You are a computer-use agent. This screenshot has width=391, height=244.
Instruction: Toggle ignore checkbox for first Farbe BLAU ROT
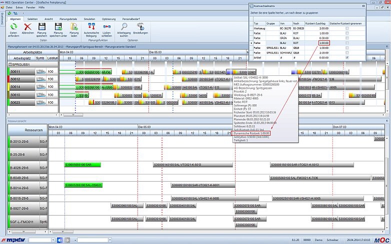coord(347,33)
